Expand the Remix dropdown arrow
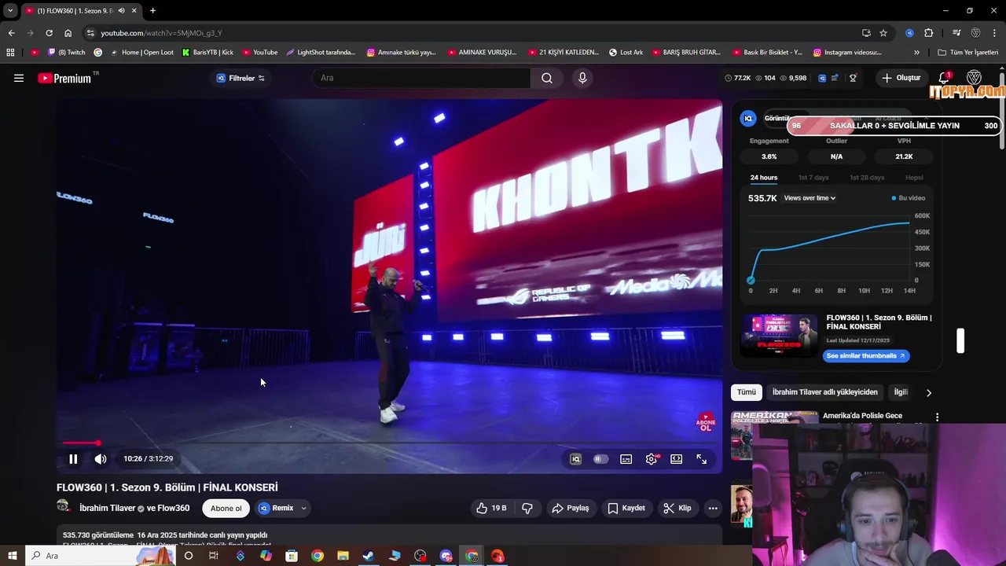 [303, 508]
